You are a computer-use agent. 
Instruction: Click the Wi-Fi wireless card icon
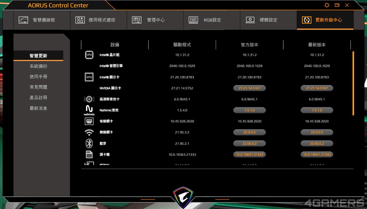point(89,132)
